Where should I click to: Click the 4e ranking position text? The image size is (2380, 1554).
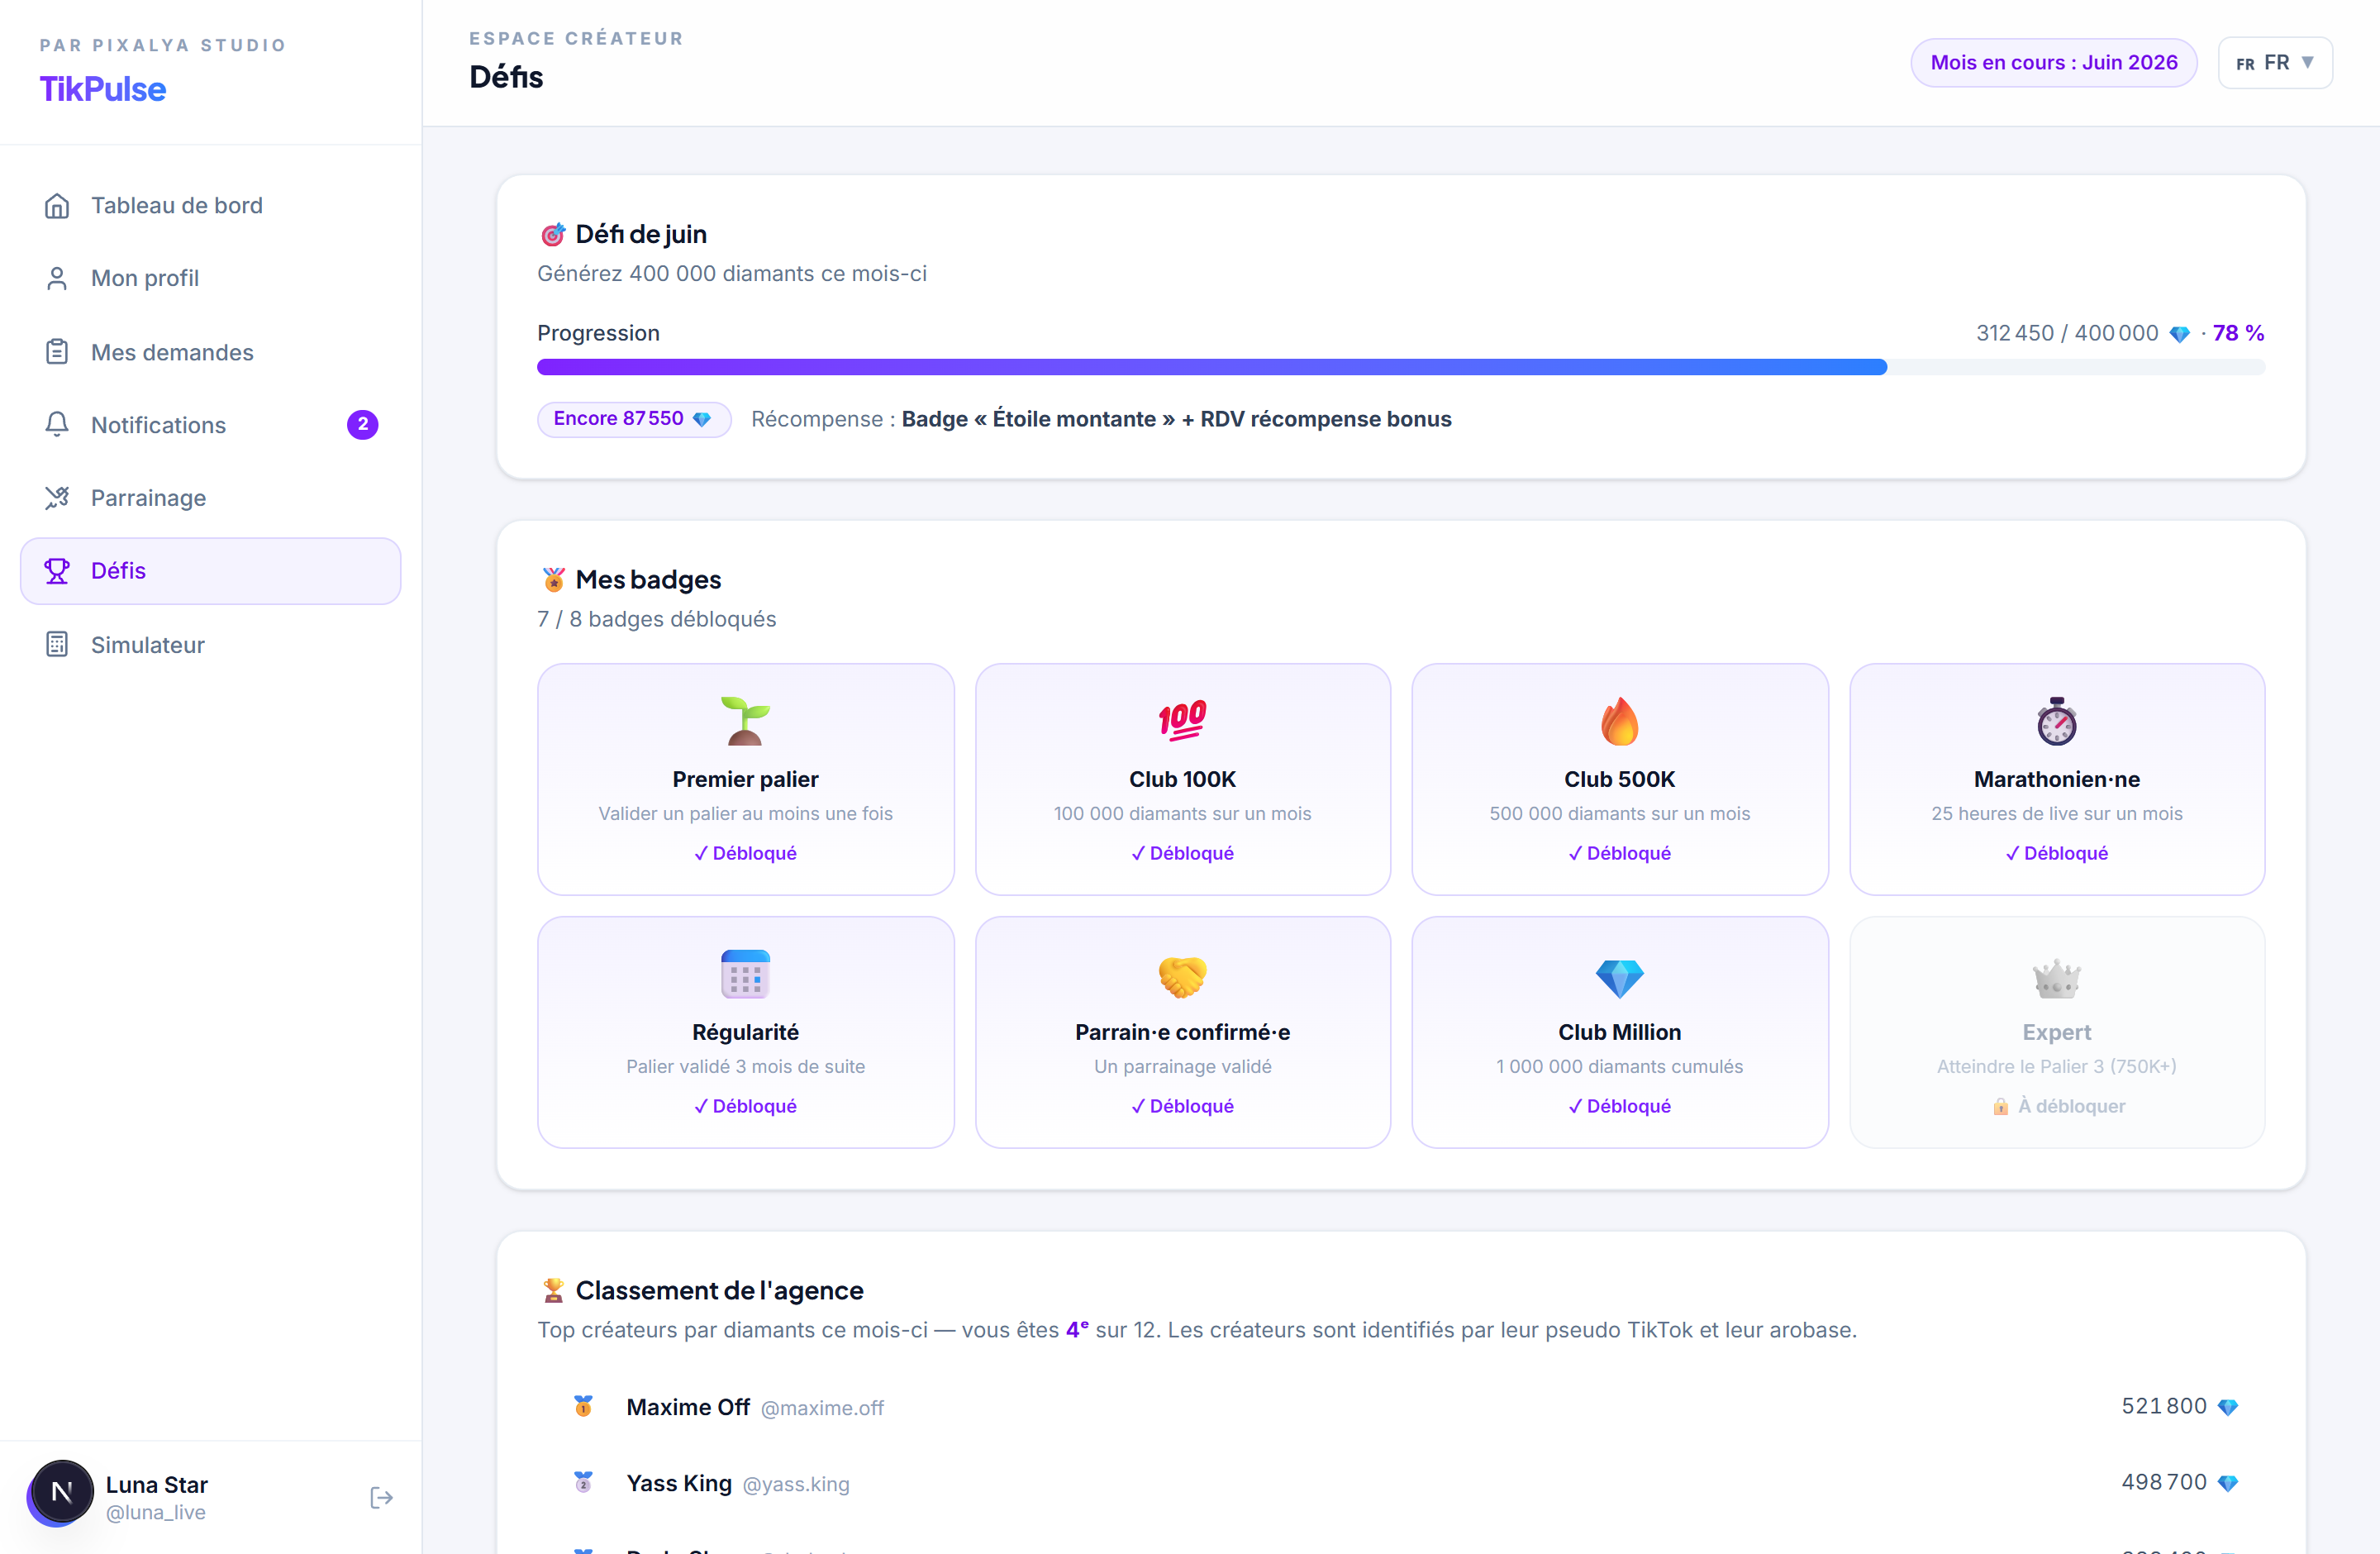[1077, 1329]
